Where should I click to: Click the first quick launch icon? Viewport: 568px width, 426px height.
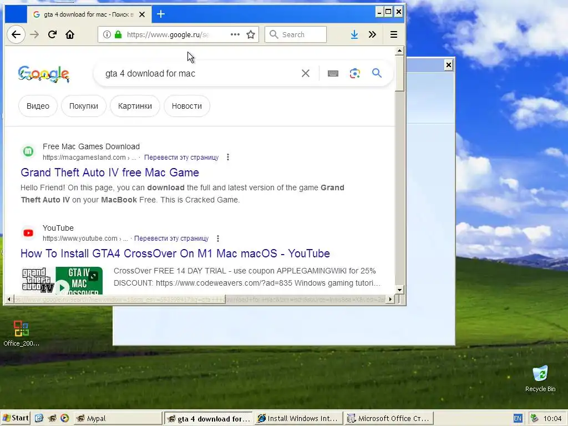(x=39, y=418)
